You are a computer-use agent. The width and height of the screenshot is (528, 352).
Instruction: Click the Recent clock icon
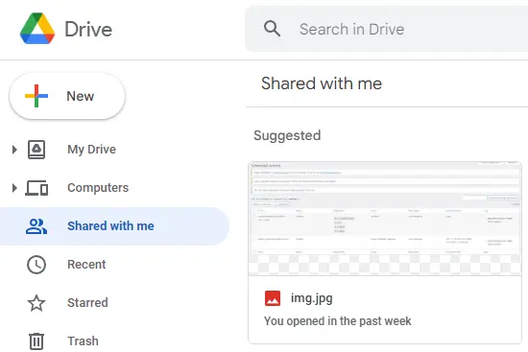click(36, 265)
